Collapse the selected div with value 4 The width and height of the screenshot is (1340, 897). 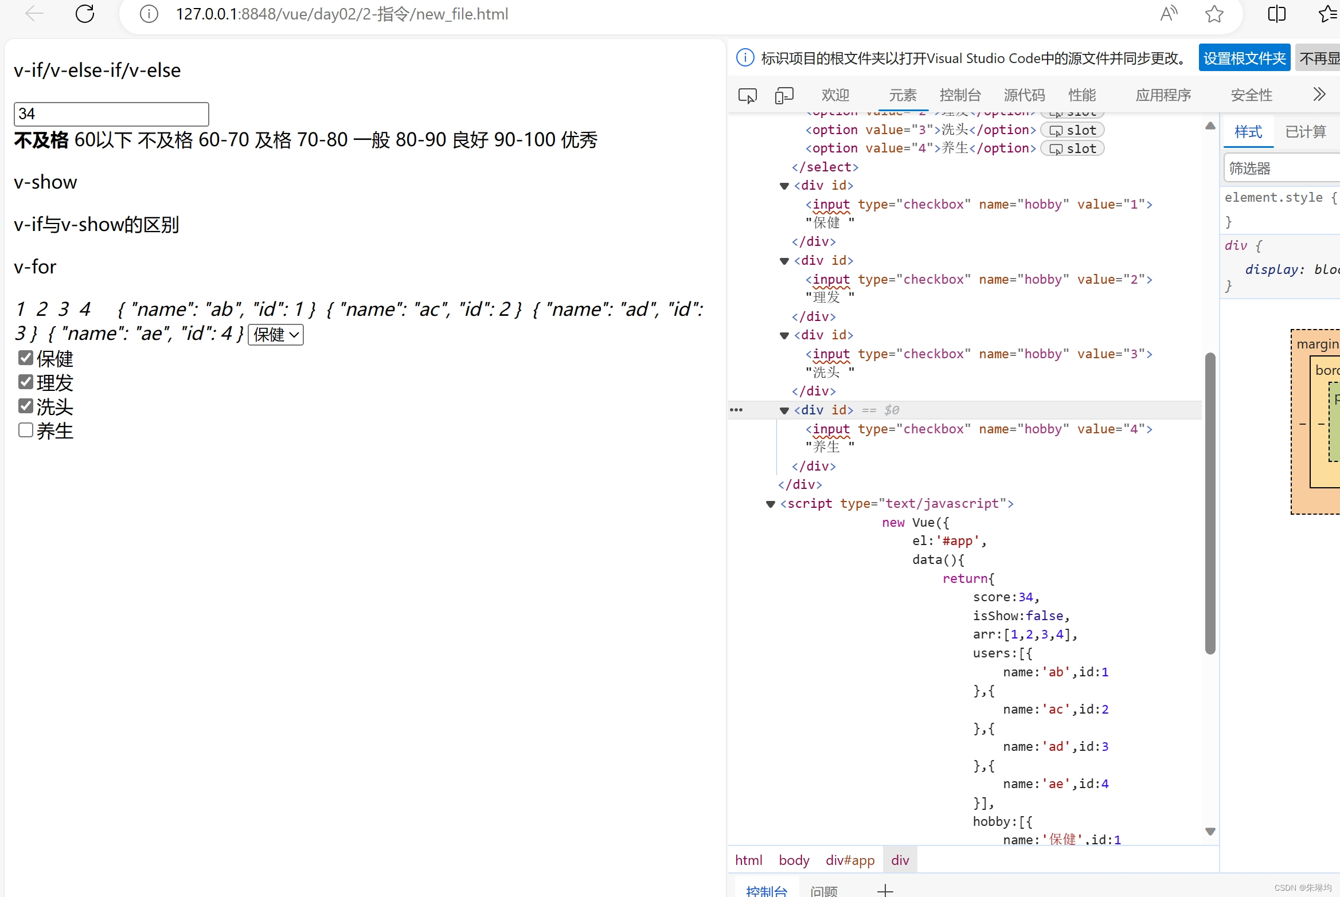[x=784, y=410]
